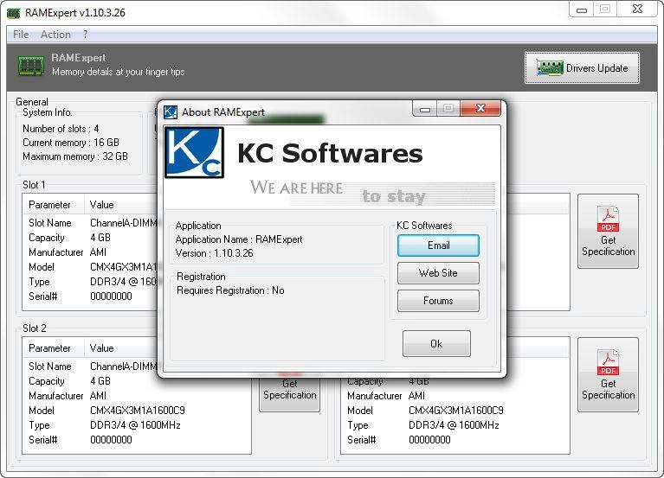The height and width of the screenshot is (478, 664).
Task: Select Slot 2 Type DDR3/4 @ 1600MHz row
Action: pyautogui.click(x=137, y=425)
